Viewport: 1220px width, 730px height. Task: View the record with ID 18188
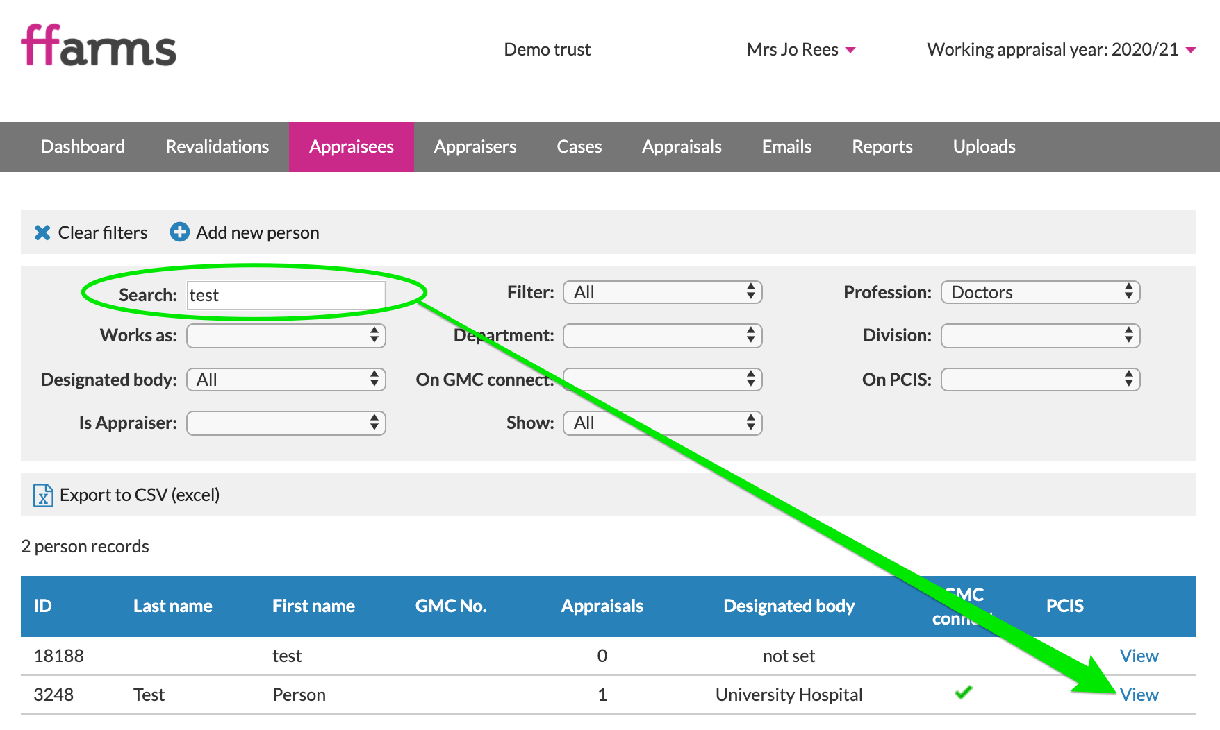click(1139, 656)
